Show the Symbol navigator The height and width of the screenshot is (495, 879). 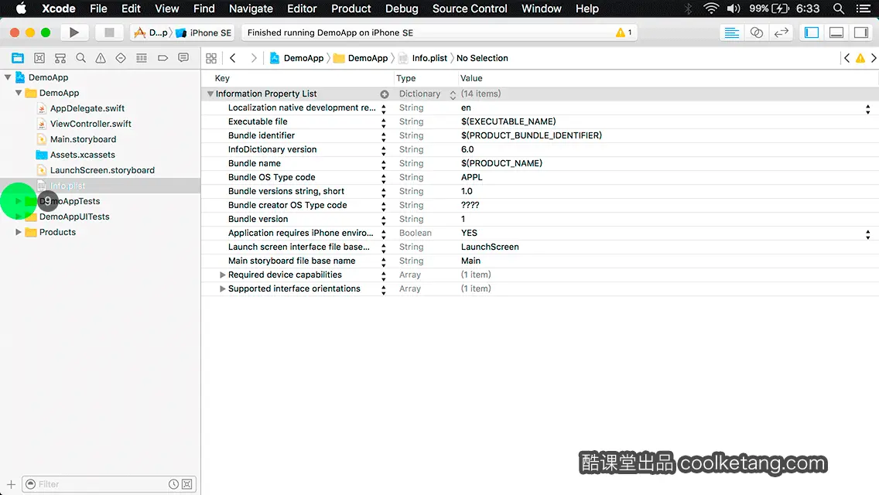pyautogui.click(x=60, y=58)
